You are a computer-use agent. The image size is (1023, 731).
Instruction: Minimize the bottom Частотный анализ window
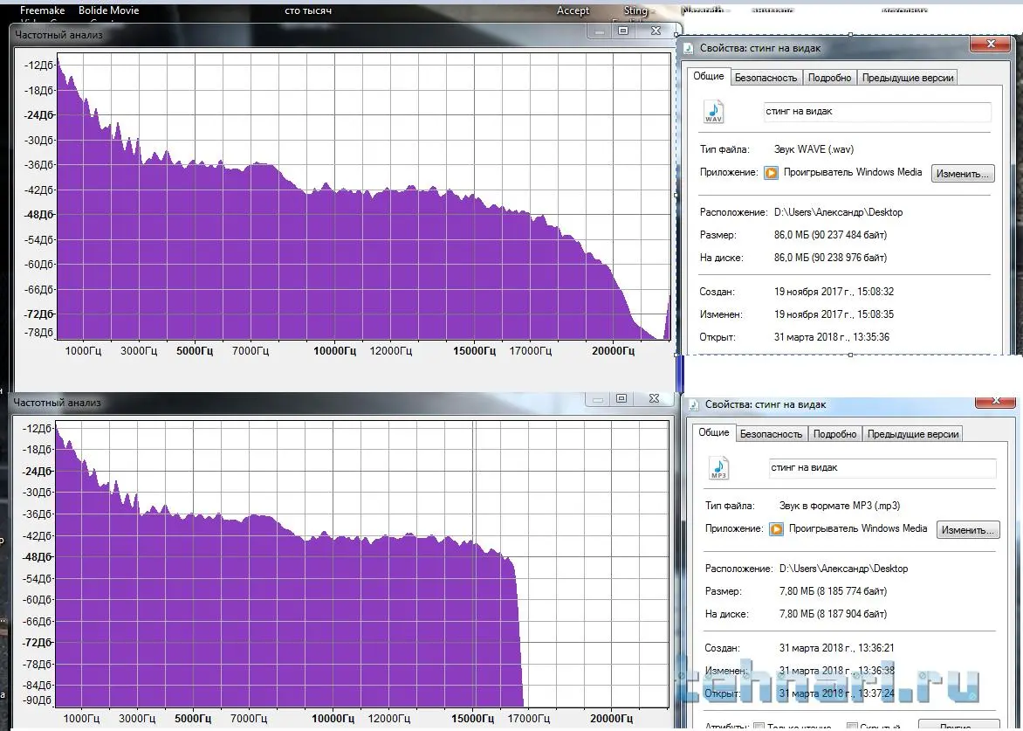point(598,398)
